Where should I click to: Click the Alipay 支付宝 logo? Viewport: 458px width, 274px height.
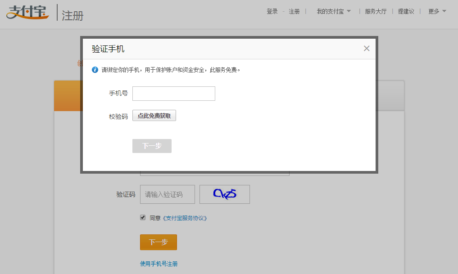click(x=27, y=12)
